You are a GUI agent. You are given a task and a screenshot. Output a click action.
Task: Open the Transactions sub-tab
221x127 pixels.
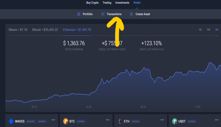114,14
